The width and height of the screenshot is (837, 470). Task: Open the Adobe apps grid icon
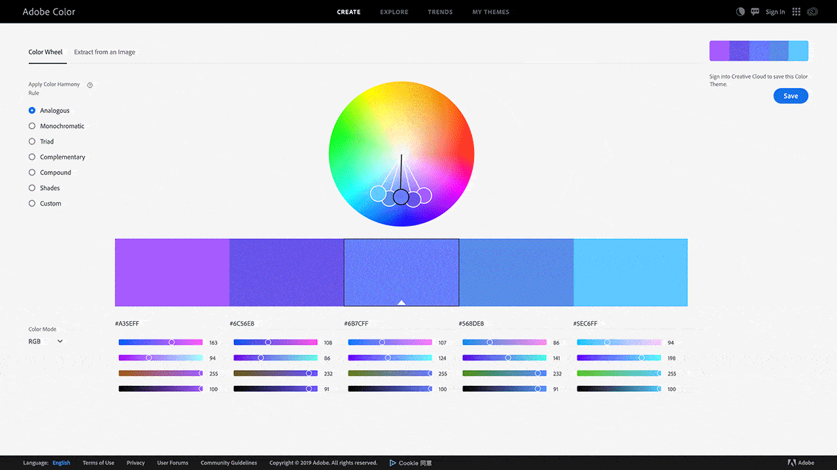click(796, 12)
